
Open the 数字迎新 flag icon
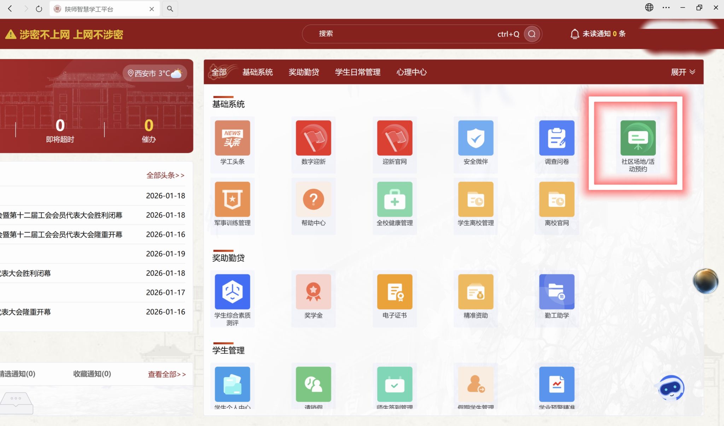(x=313, y=138)
